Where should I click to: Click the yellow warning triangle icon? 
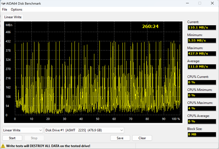[3, 146]
